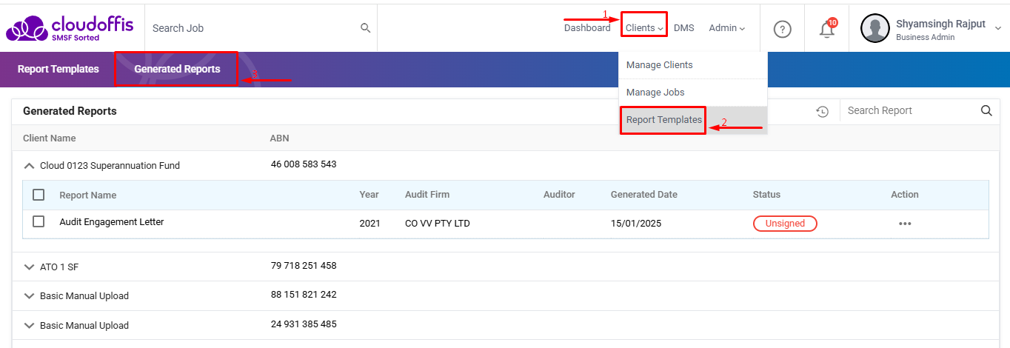Click the ABN column header

pos(279,138)
